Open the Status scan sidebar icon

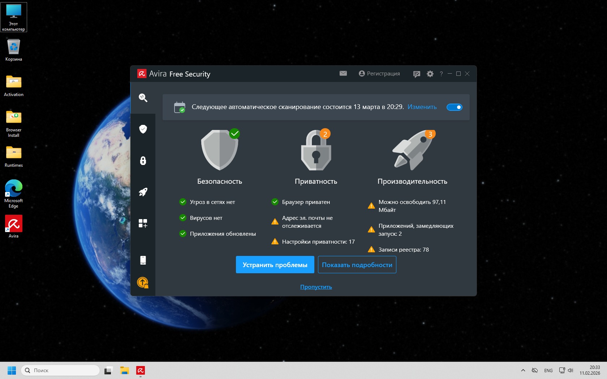(x=143, y=98)
